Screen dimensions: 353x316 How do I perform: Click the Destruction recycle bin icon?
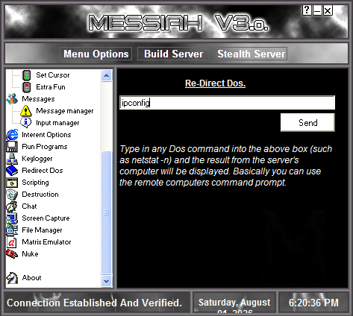click(x=12, y=195)
